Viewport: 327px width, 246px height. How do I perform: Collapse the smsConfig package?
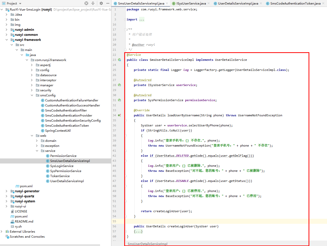click(x=32, y=95)
